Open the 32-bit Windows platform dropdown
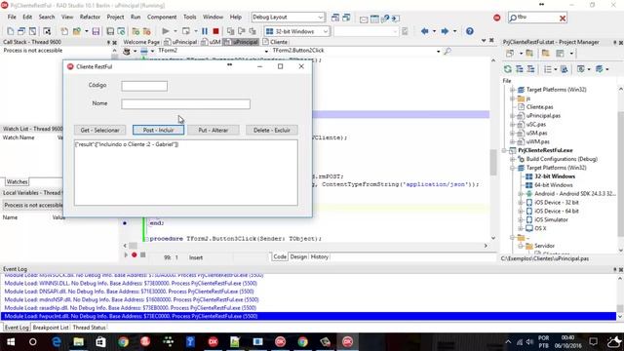 325,31
